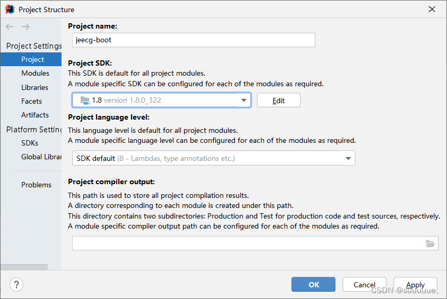The width and height of the screenshot is (447, 299).
Task: Click the back navigation arrow
Action: (10, 27)
